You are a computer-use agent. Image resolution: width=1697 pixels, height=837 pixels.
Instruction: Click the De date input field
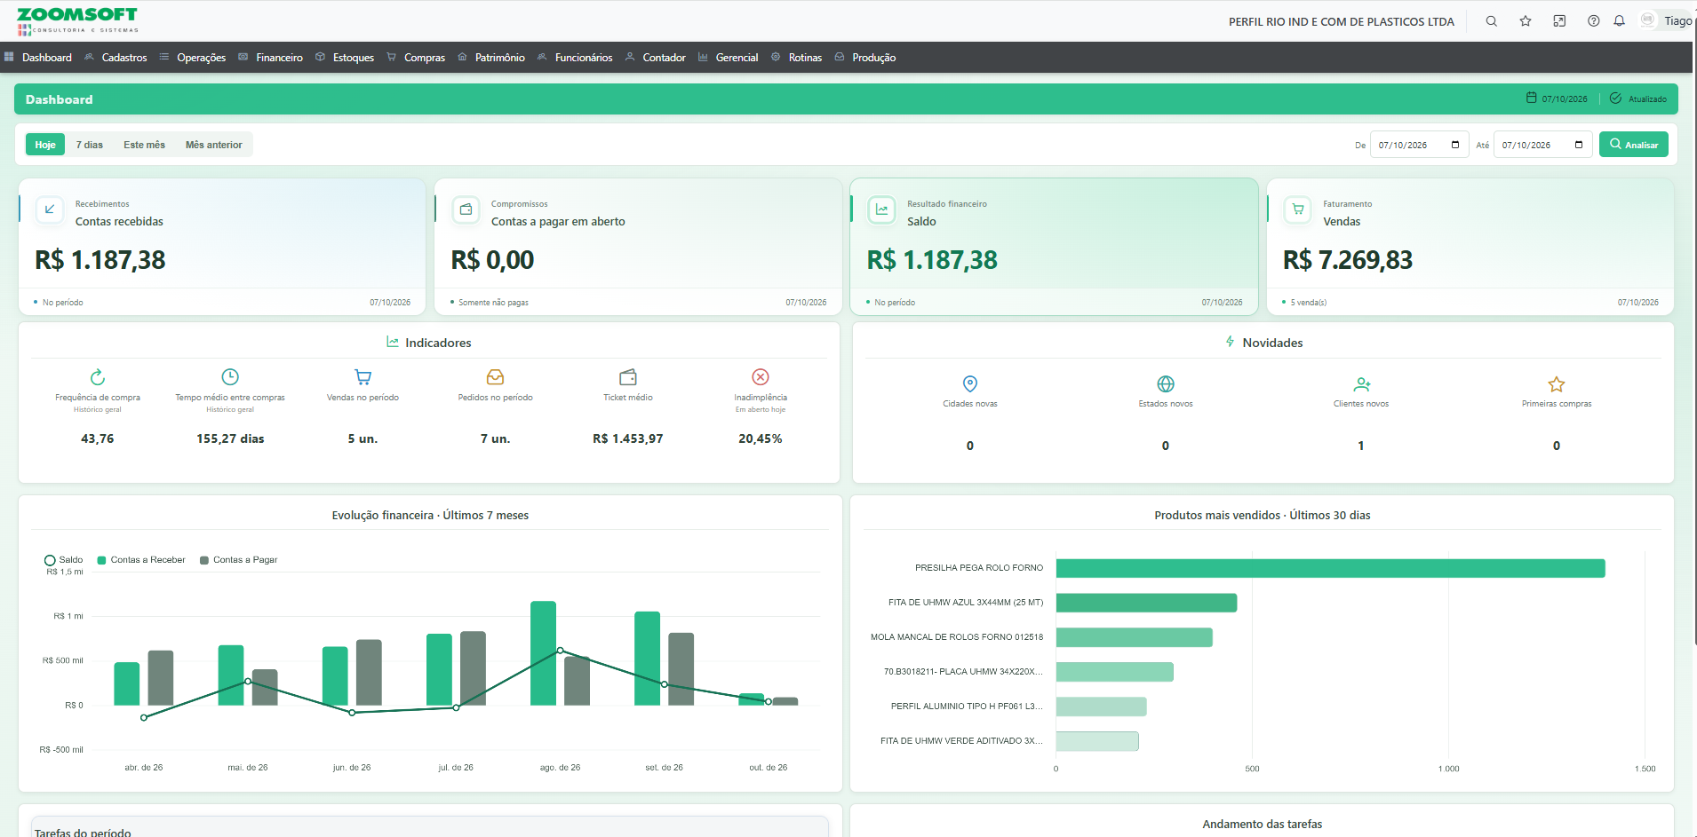point(1420,145)
